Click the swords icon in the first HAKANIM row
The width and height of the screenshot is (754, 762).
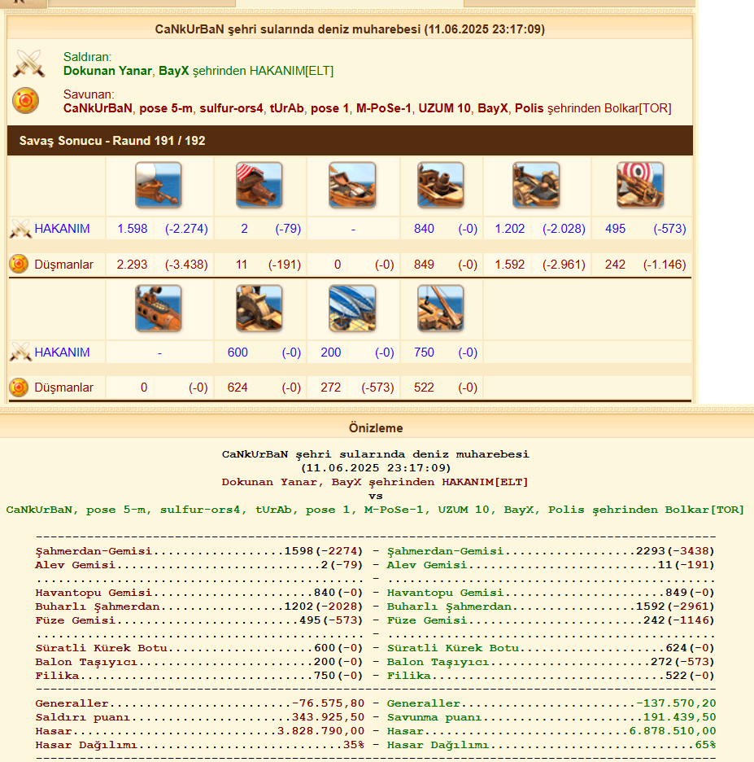(20, 229)
